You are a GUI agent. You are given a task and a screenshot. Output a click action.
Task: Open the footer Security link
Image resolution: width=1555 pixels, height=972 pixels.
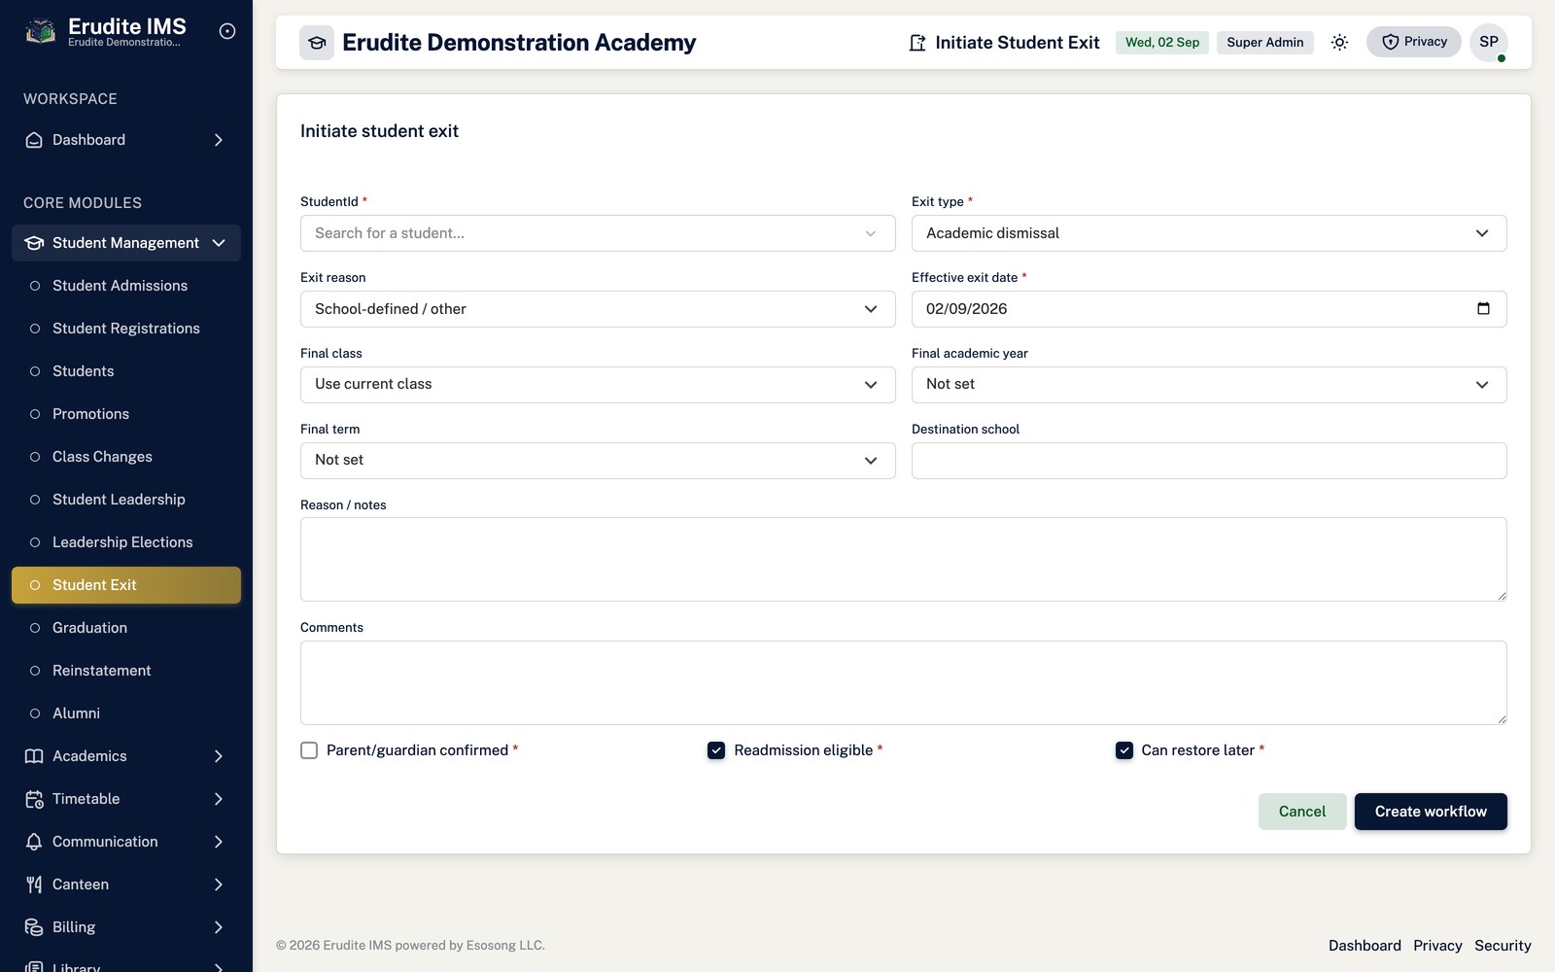[1503, 946]
